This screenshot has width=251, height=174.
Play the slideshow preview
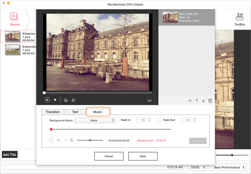click(x=47, y=100)
